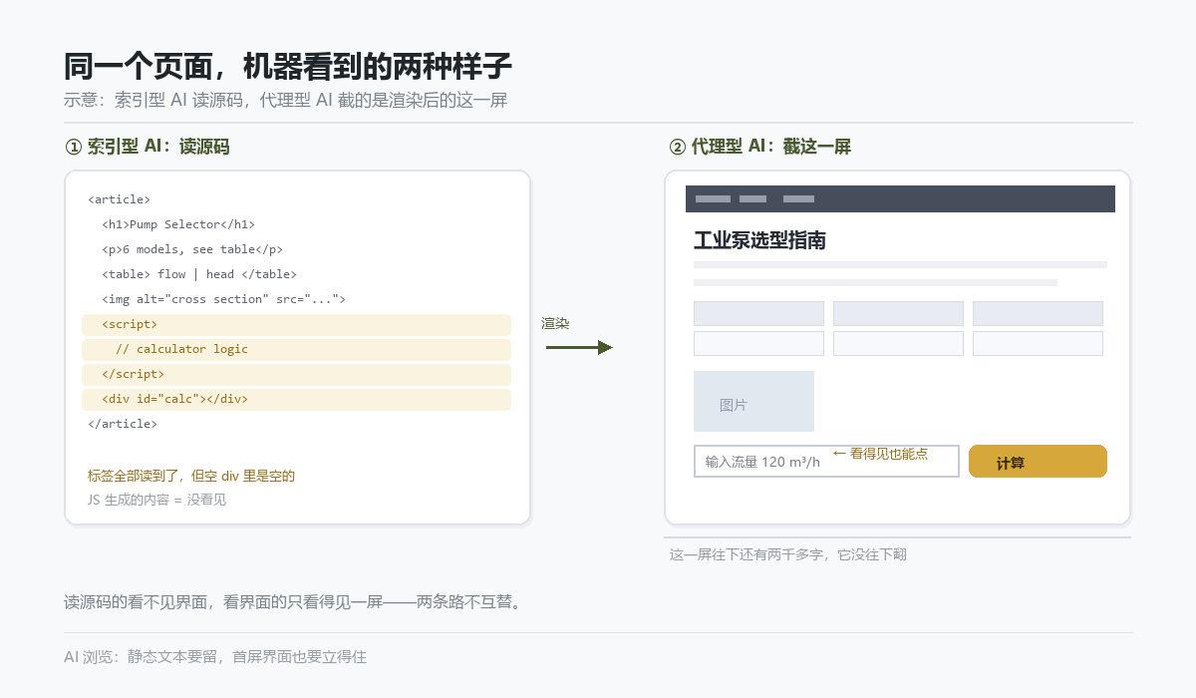Click the highlighted closing </script> line
Viewport: 1196px width, 698px height.
tap(296, 374)
